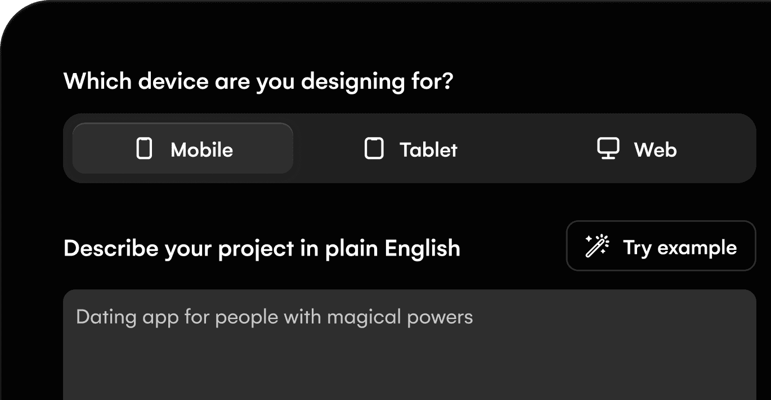Click the smartphone icon beside Mobile
This screenshot has width=771, height=400.
(x=145, y=149)
